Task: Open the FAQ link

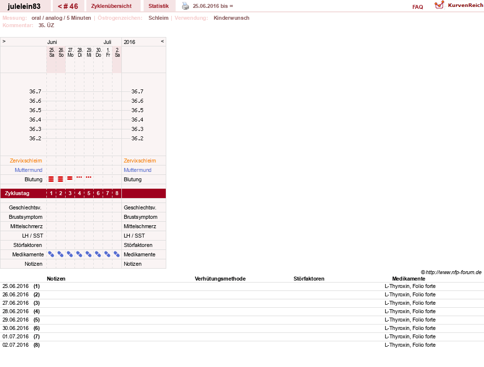Action: click(x=417, y=7)
